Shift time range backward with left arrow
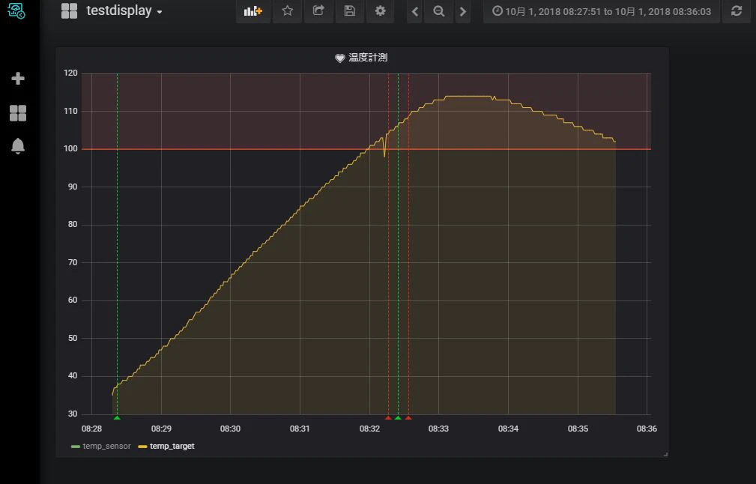The height and width of the screenshot is (484, 756). (x=414, y=11)
